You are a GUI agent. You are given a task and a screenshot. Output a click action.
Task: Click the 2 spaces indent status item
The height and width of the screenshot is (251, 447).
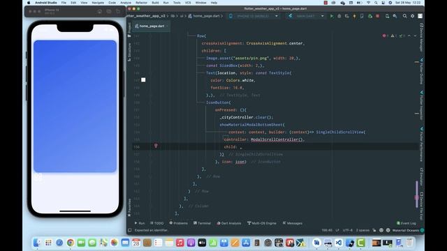362,230
